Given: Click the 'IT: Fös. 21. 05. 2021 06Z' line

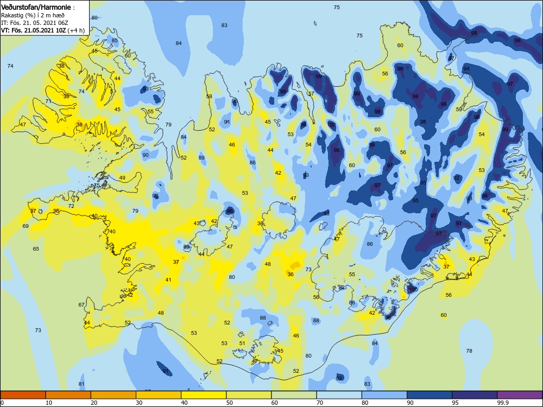Looking at the screenshot, I should coord(34,23).
